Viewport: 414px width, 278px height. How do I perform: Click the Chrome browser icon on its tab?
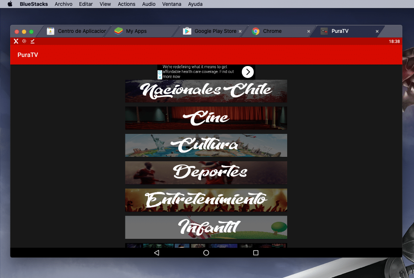[x=255, y=31]
